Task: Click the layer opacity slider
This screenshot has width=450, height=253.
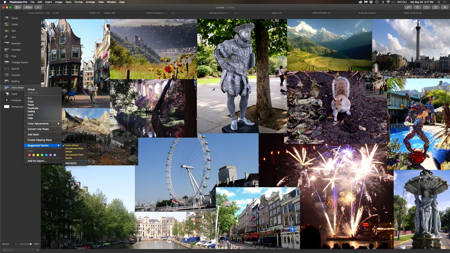Action: (x=26, y=244)
